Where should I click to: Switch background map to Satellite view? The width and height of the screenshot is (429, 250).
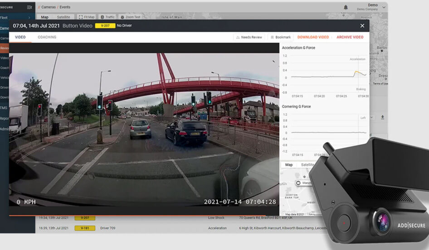tap(63, 17)
